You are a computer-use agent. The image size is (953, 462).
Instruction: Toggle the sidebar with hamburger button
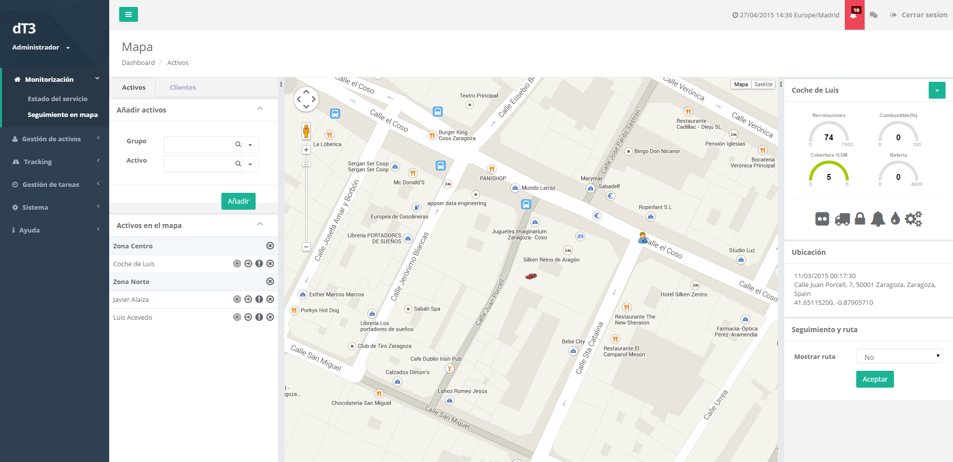pos(129,14)
